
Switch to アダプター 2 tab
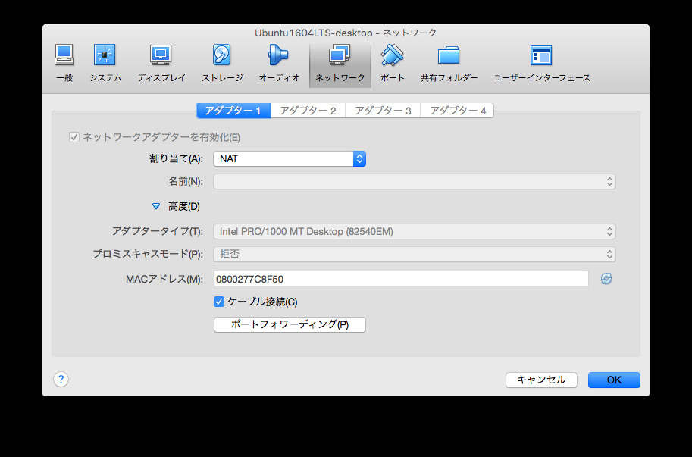point(308,111)
